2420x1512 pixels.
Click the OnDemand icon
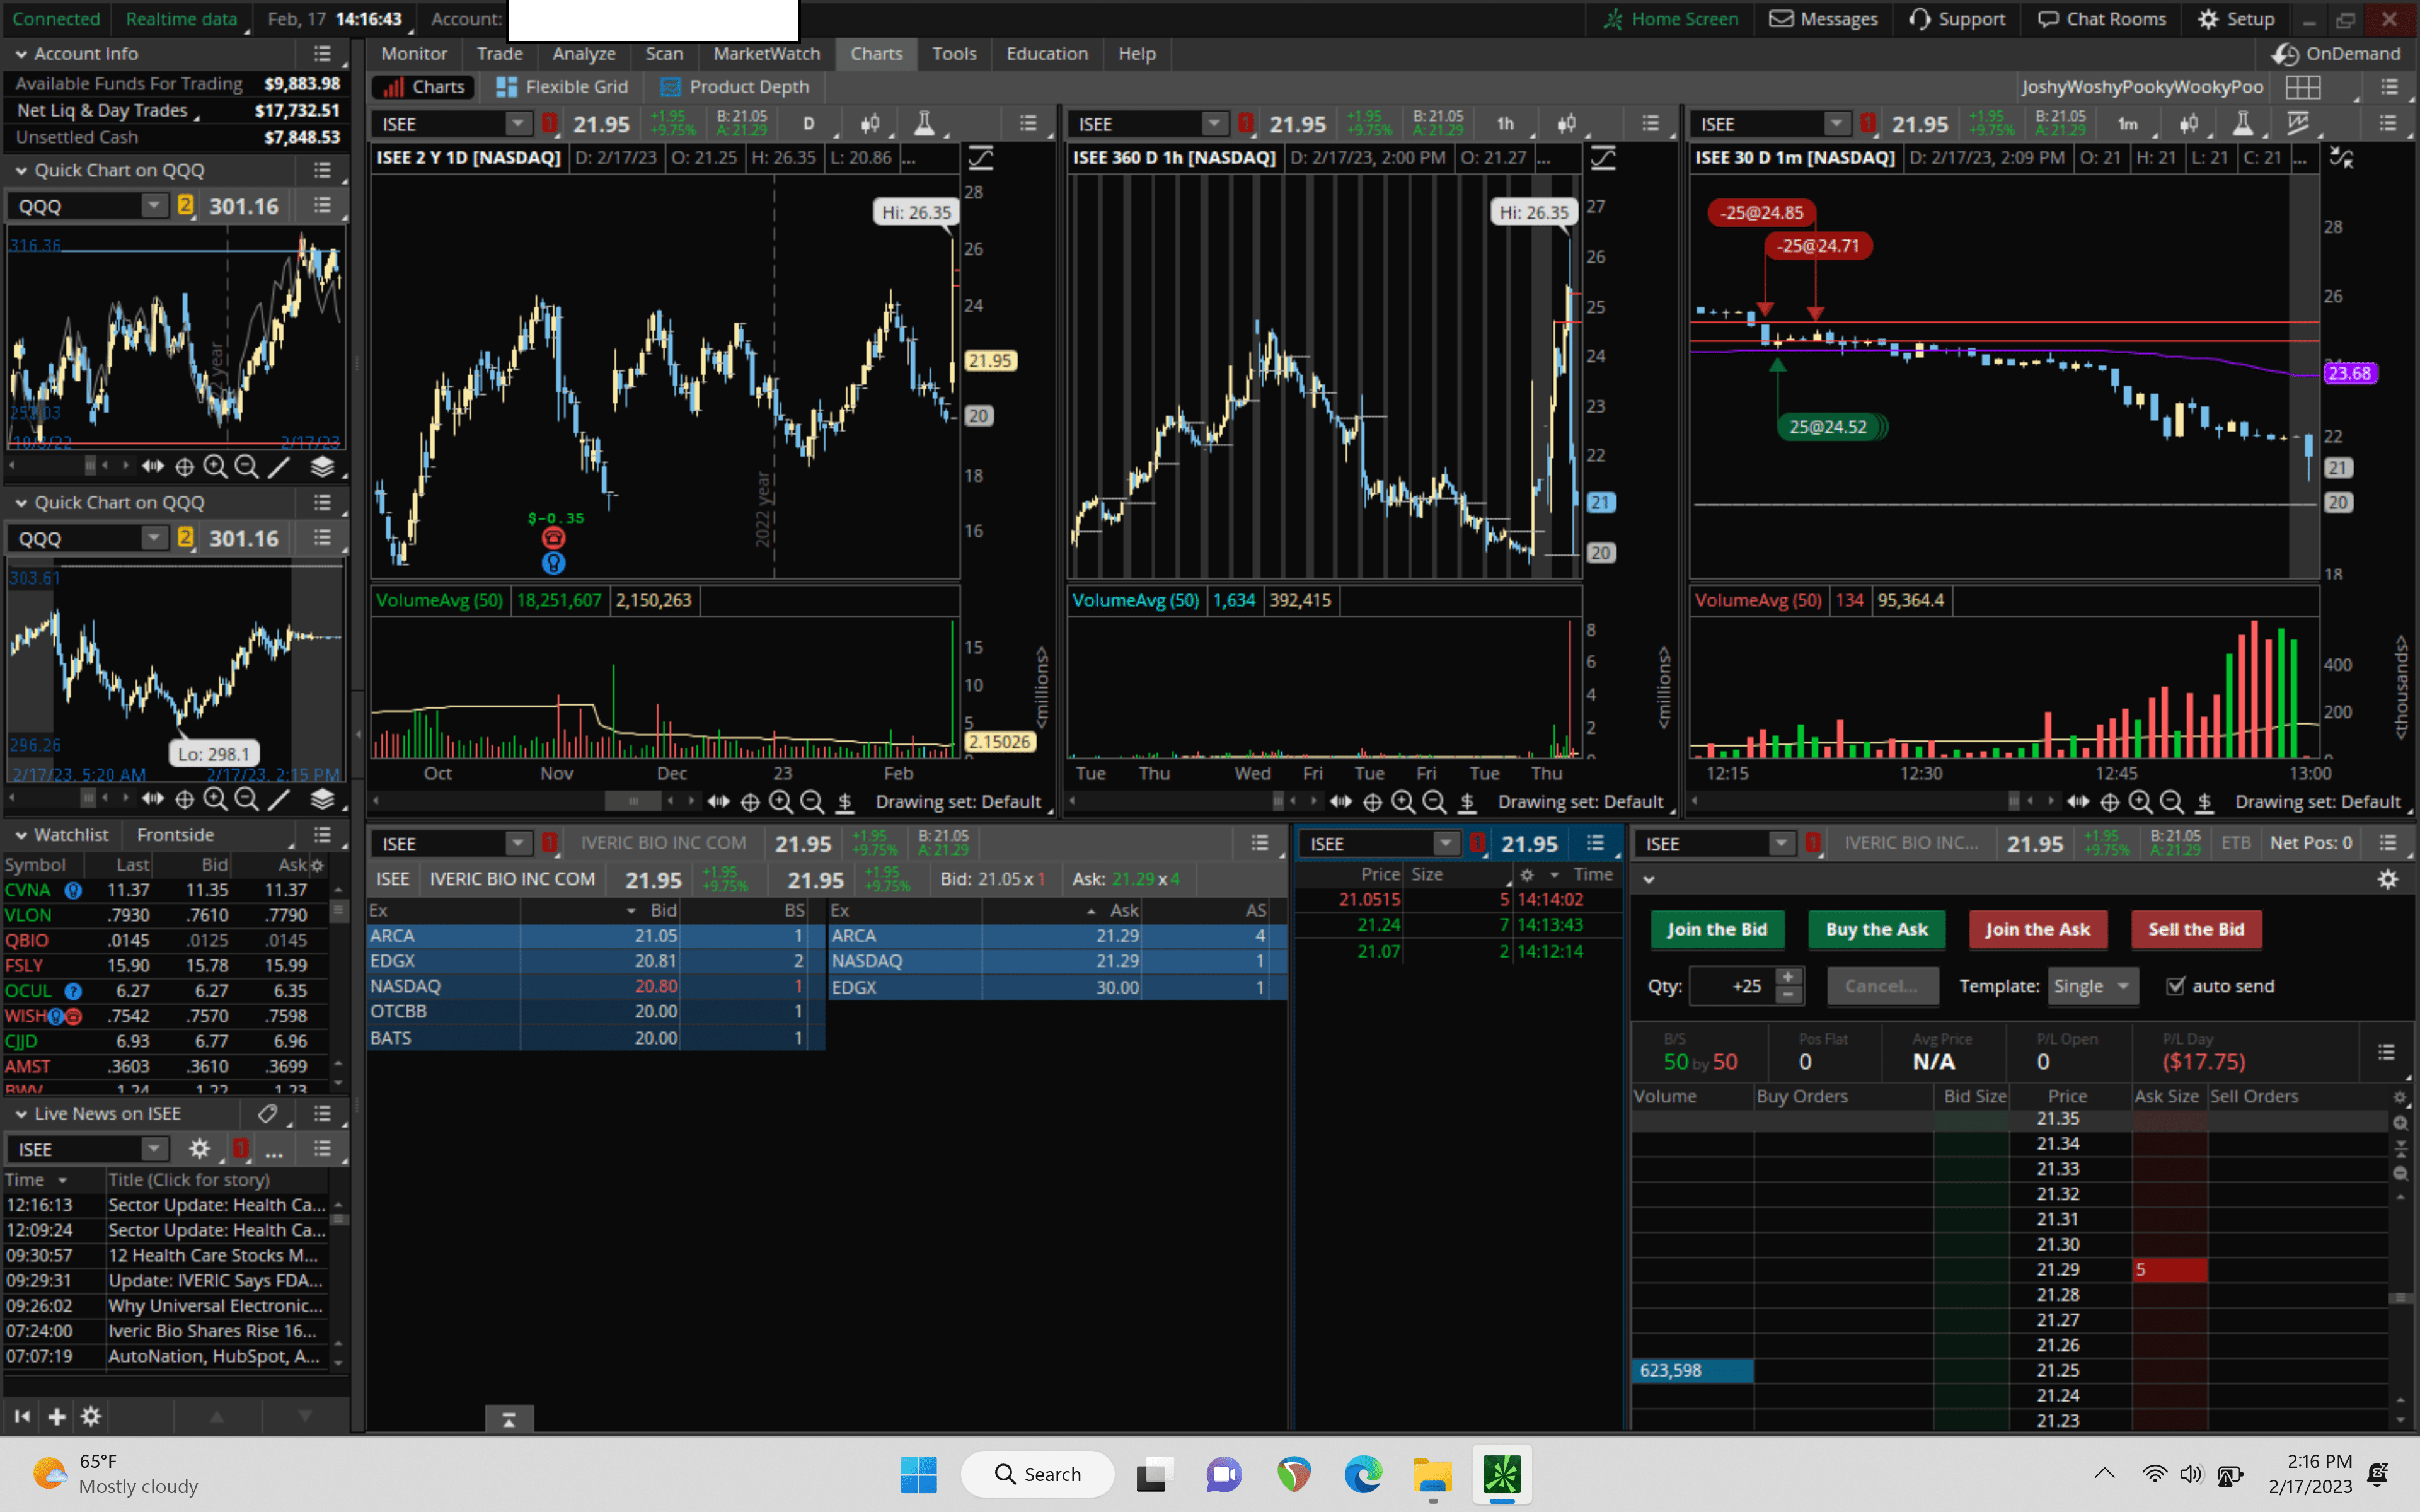pos(2285,54)
